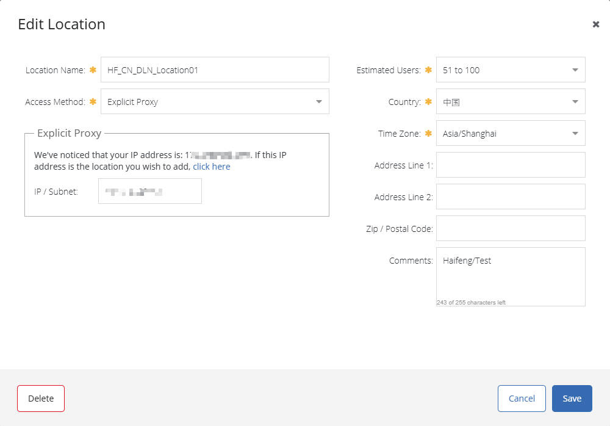The image size is (610, 426).
Task: Open dropdown showing 中国 value
Action: click(511, 102)
